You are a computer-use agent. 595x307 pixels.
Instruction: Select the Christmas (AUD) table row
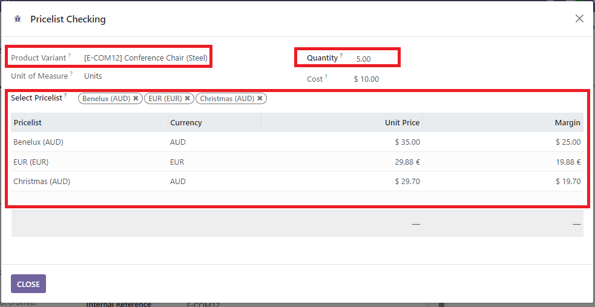[41, 181]
